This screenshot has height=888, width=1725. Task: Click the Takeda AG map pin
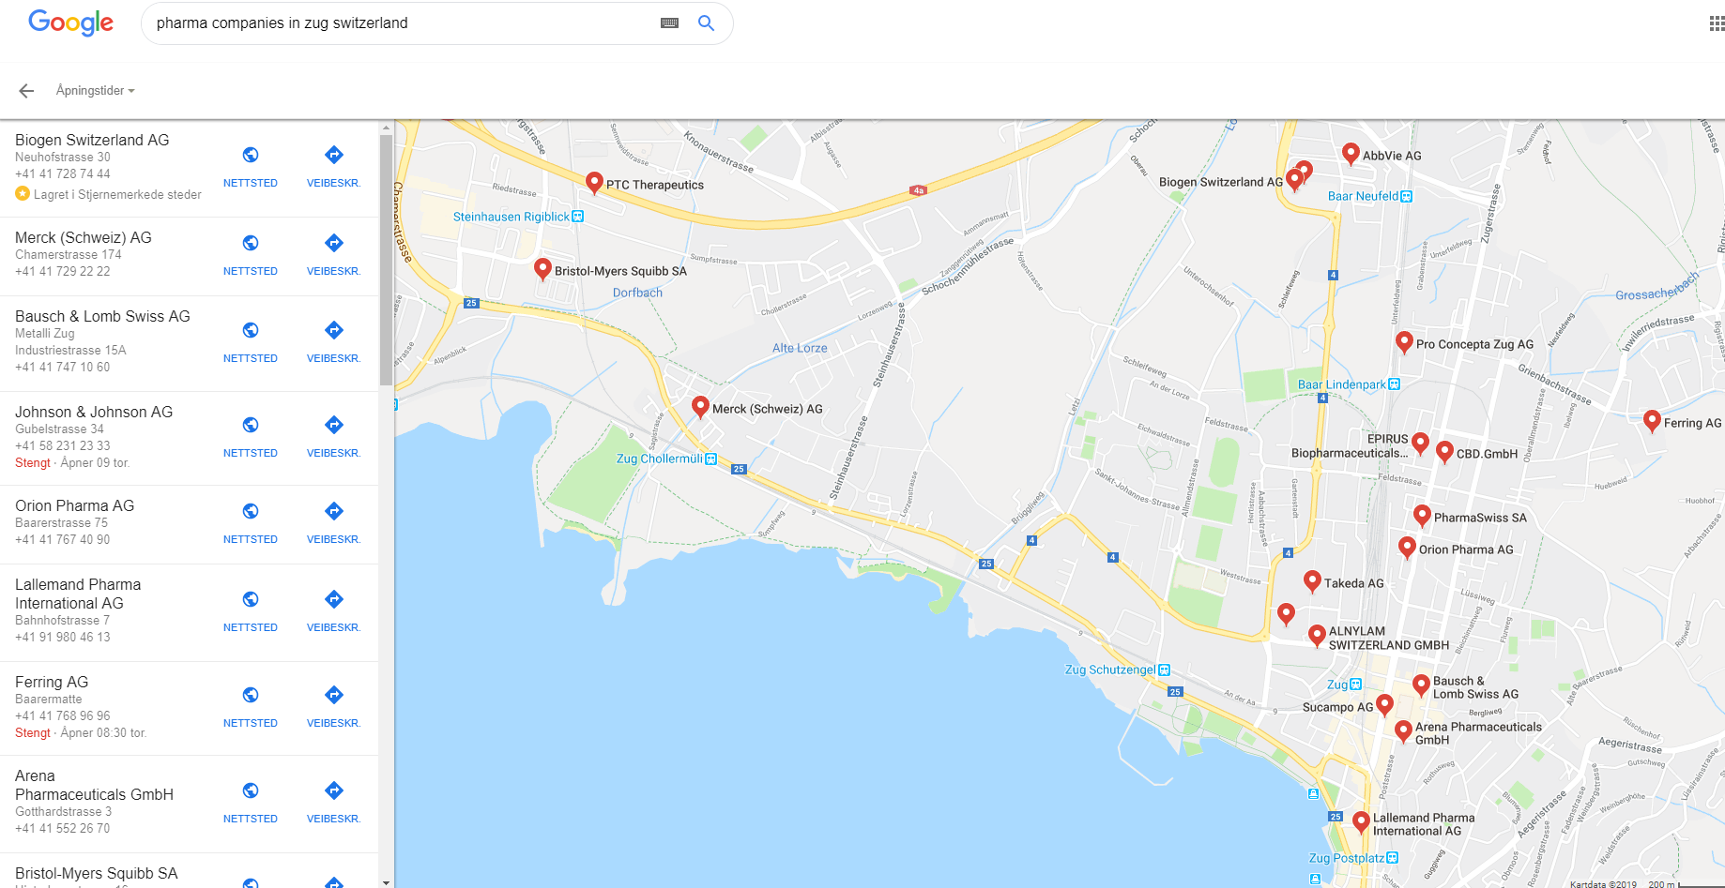click(x=1312, y=581)
